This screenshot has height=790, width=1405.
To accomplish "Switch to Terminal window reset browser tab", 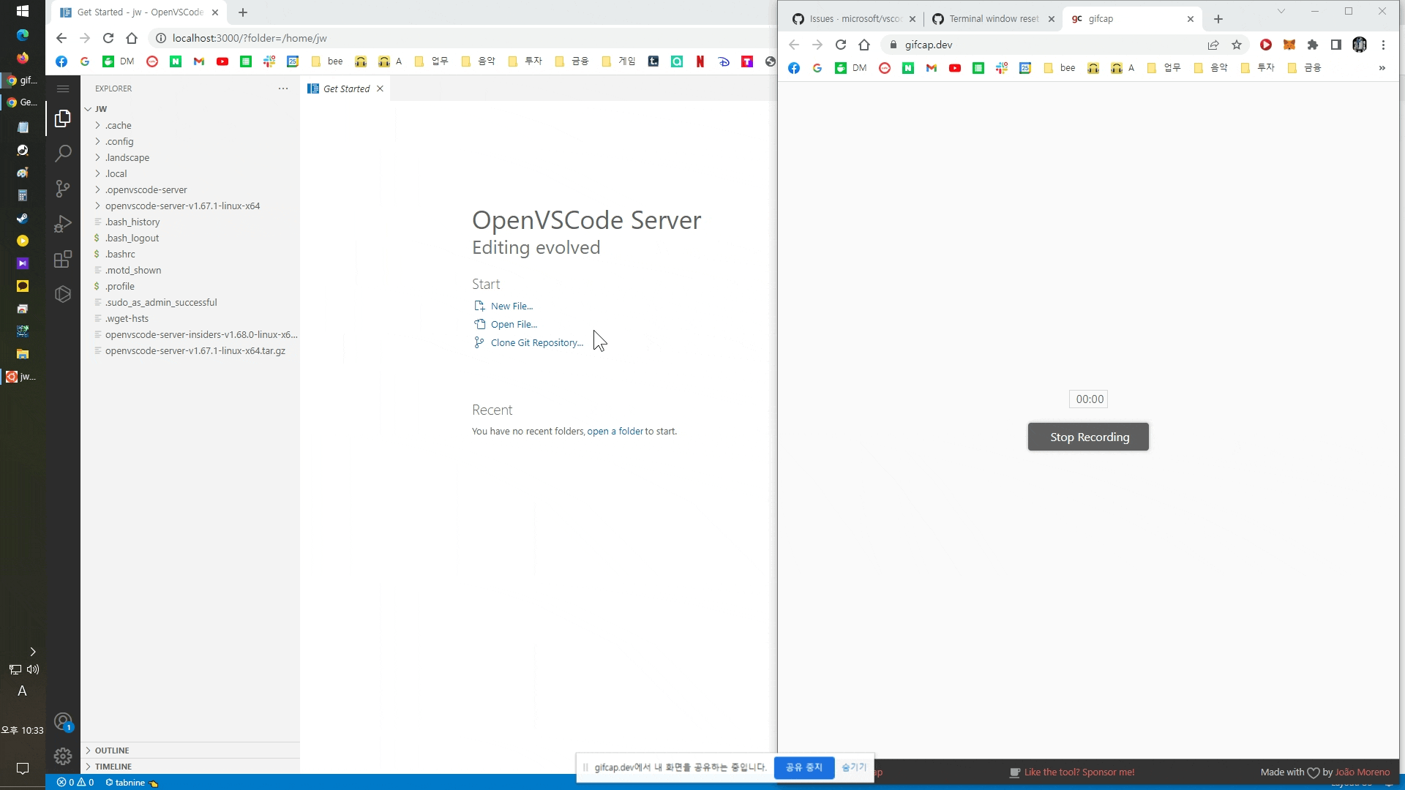I will (993, 19).
